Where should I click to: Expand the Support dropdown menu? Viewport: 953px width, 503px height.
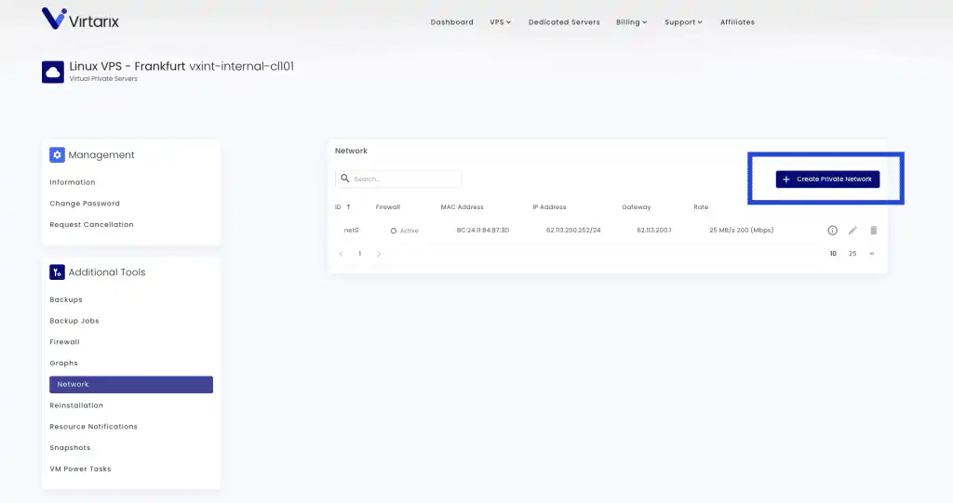click(x=683, y=22)
